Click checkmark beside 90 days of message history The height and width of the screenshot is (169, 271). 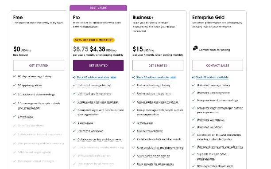15,76
